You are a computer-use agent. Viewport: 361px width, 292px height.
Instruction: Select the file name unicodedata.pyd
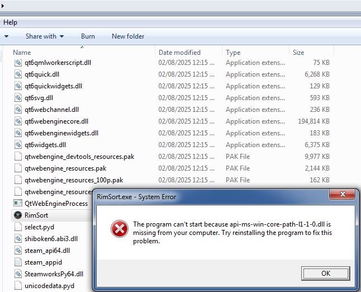click(50, 286)
